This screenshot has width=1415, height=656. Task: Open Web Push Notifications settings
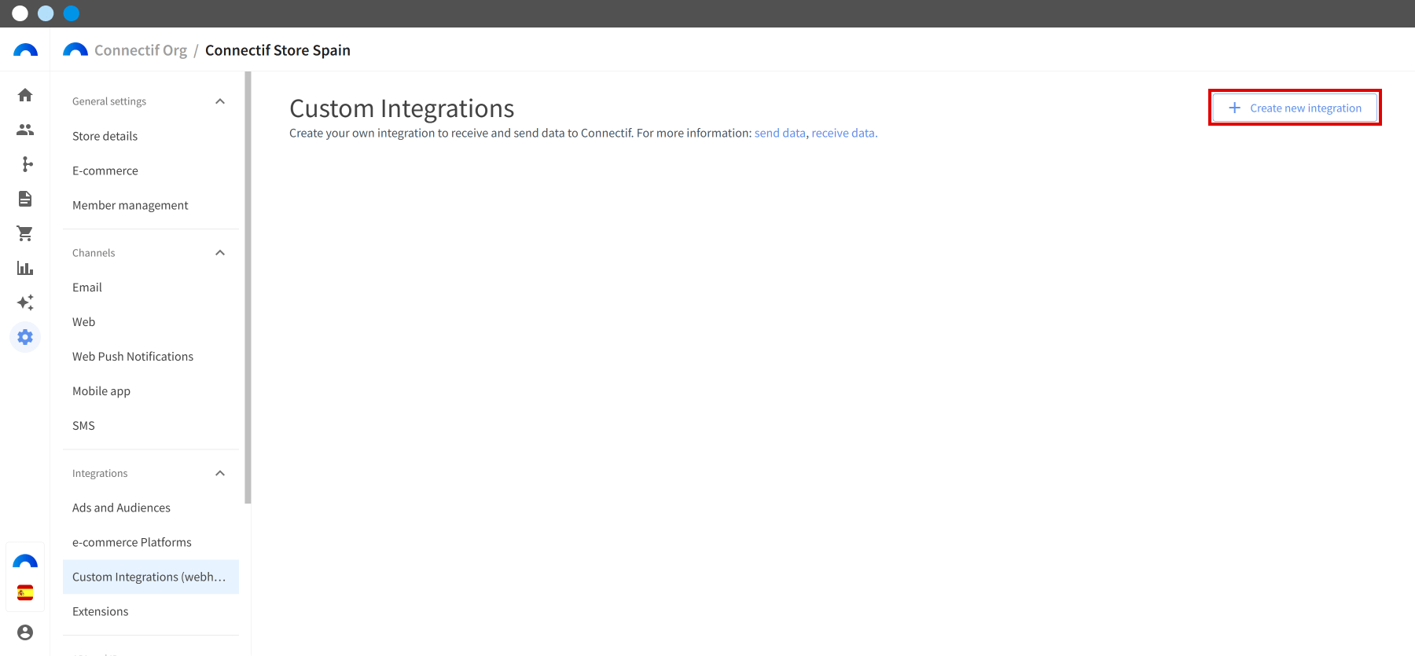point(151,357)
